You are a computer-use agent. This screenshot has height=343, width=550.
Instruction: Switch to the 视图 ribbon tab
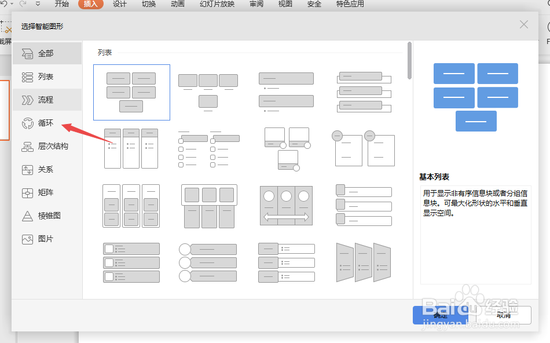(x=285, y=4)
